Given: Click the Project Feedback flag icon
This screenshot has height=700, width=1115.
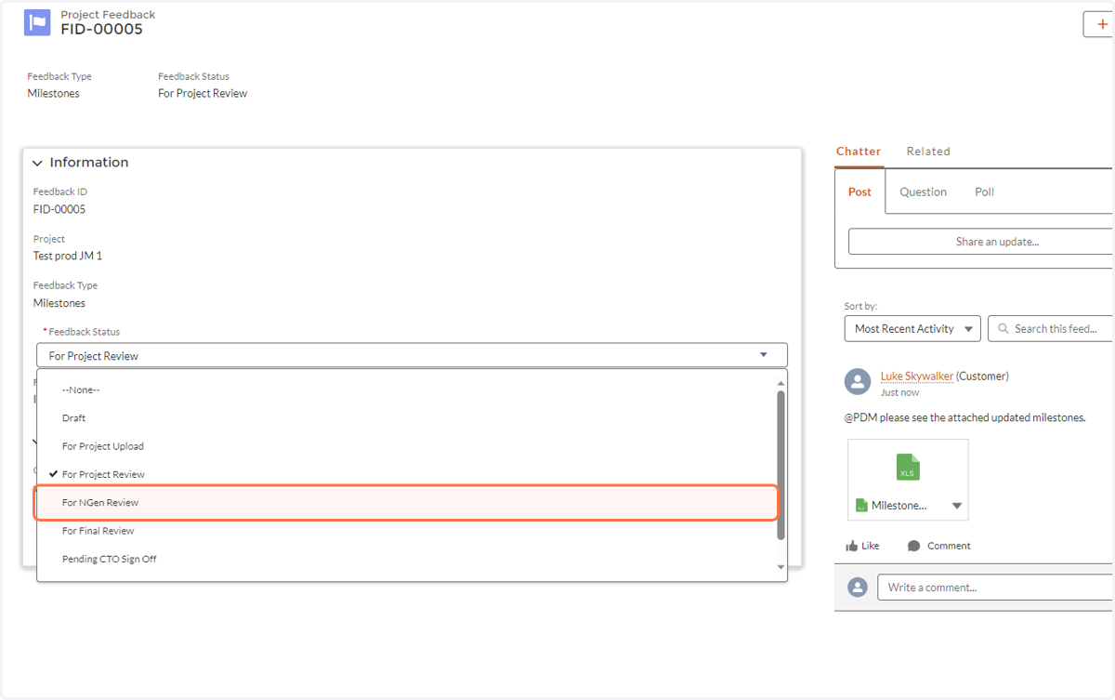Looking at the screenshot, I should 37,22.
